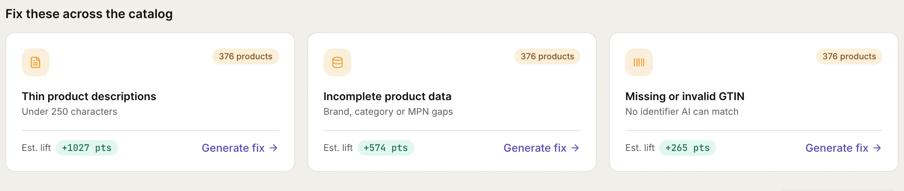The width and height of the screenshot is (904, 191).
Task: Click Under 250 characters subtitle text
Action: [69, 112]
